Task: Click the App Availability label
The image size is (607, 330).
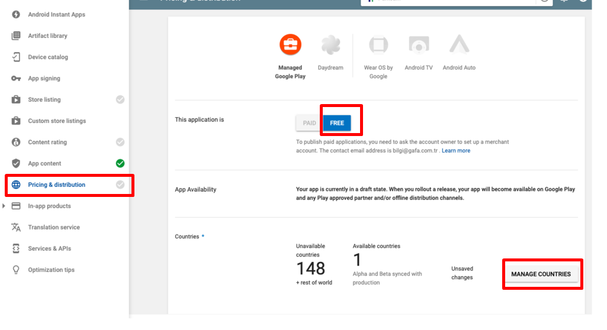Action: (x=195, y=189)
